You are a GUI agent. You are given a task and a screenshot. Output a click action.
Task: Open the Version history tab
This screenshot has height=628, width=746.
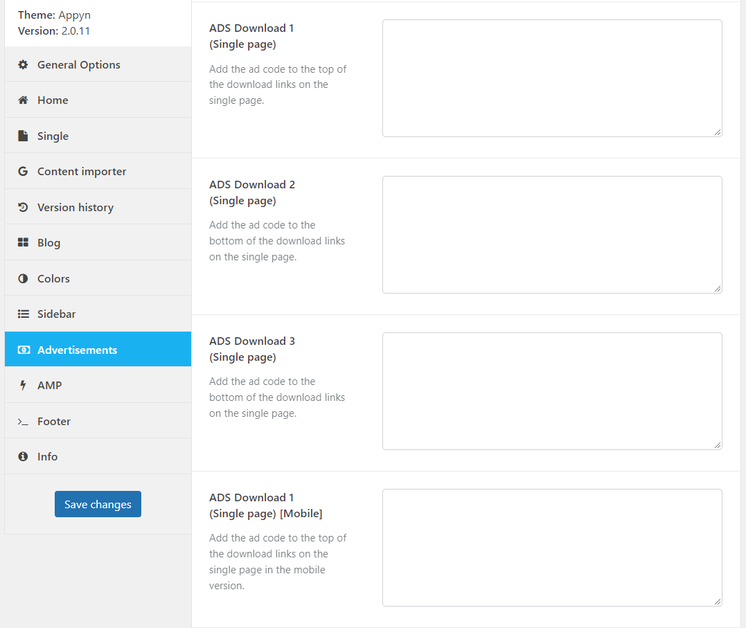pos(98,207)
